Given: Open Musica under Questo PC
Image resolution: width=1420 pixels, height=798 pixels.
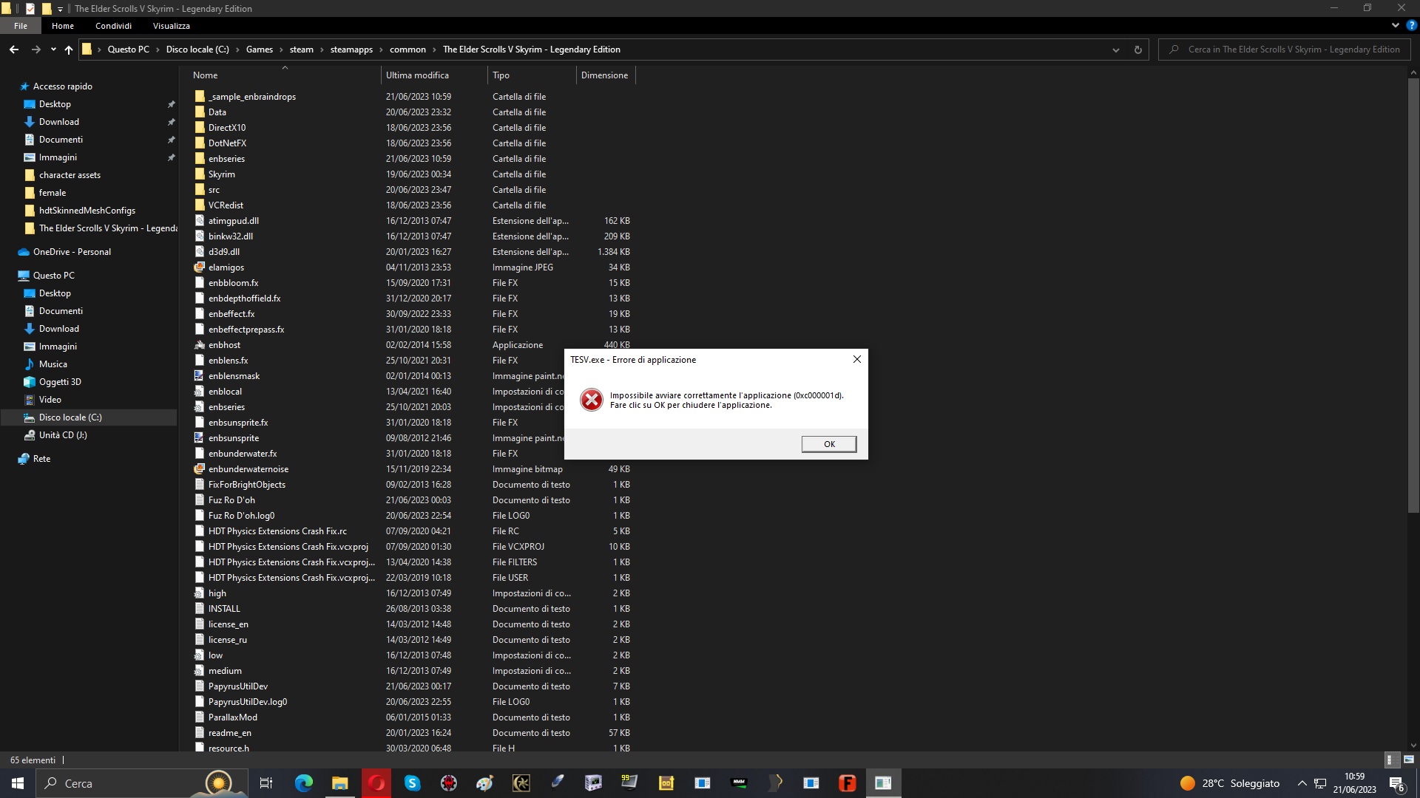Looking at the screenshot, I should (53, 364).
